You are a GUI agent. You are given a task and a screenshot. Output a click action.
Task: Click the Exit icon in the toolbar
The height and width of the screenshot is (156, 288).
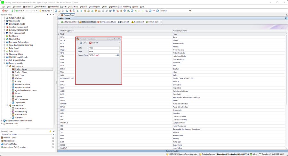3,11
